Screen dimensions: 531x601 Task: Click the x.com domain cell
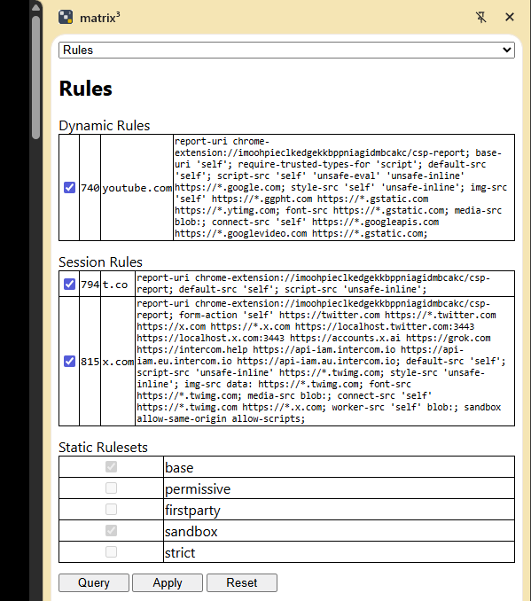[118, 362]
